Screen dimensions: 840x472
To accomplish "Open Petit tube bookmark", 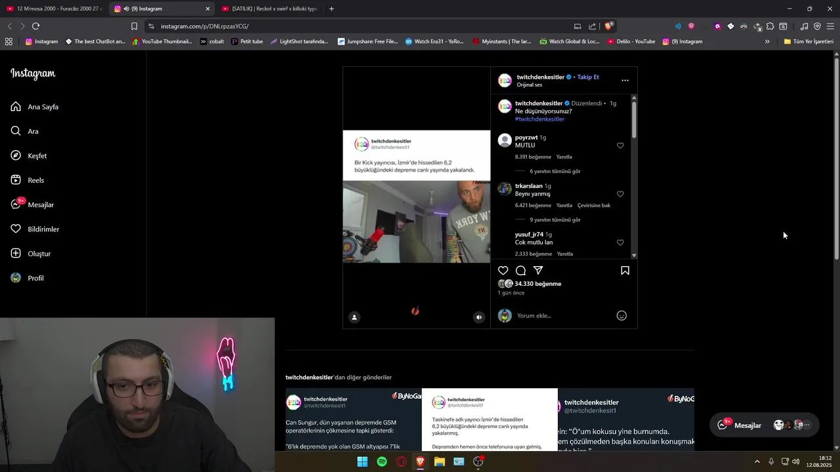I will 247,41.
